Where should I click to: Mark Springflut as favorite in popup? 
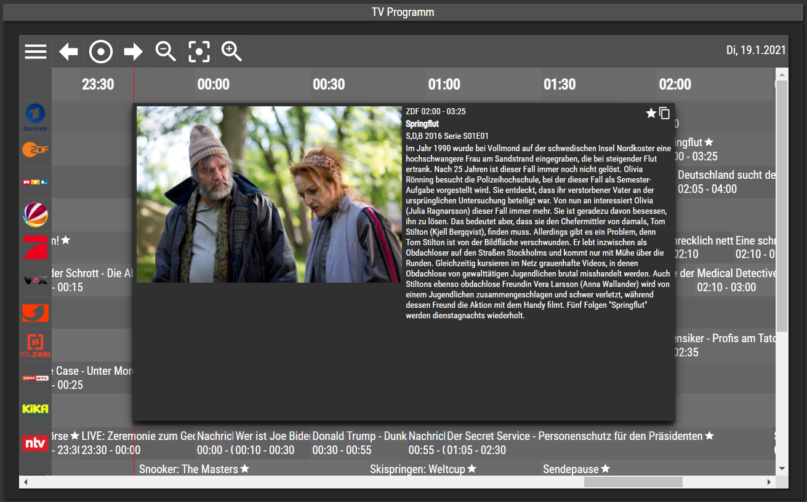click(651, 113)
